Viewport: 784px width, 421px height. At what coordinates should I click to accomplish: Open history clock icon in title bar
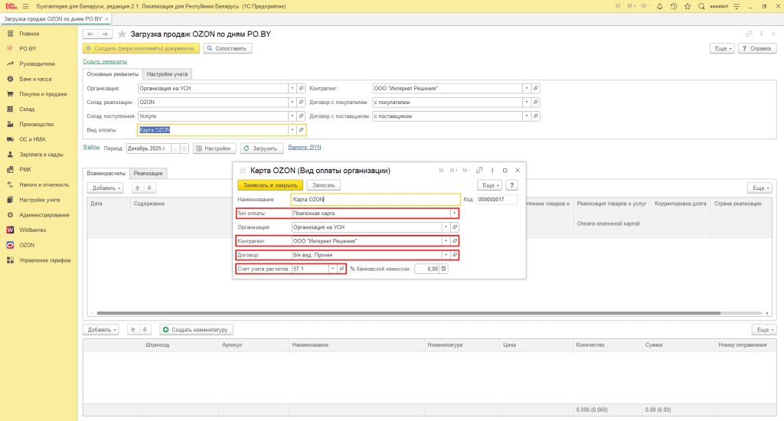point(674,6)
